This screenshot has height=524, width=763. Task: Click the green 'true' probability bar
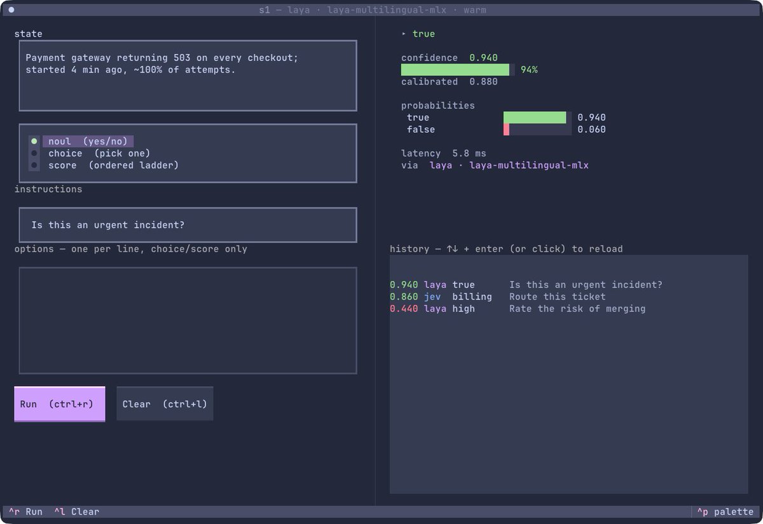[535, 118]
